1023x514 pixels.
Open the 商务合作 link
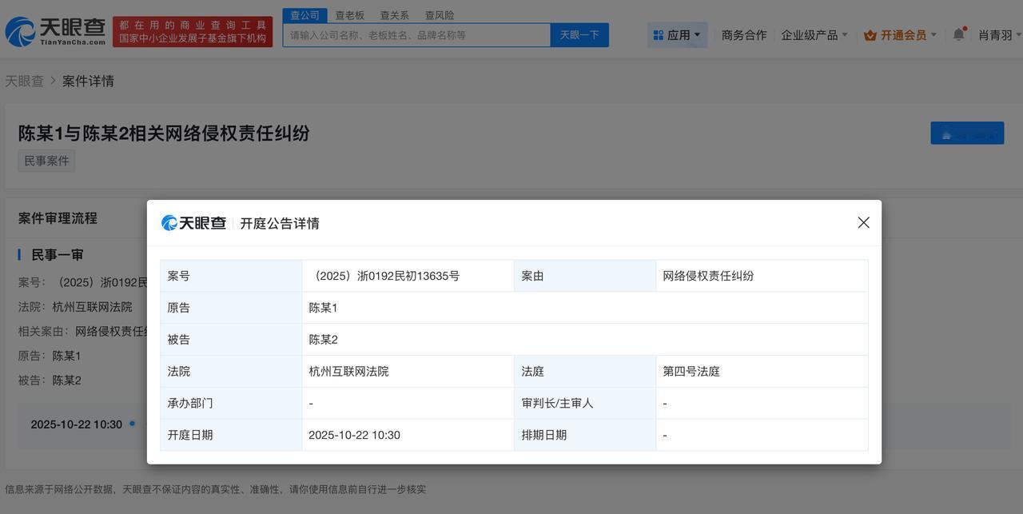coord(744,35)
